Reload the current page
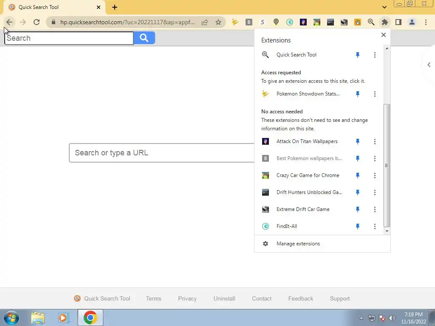Viewport: 435px width, 326px height. click(x=37, y=22)
